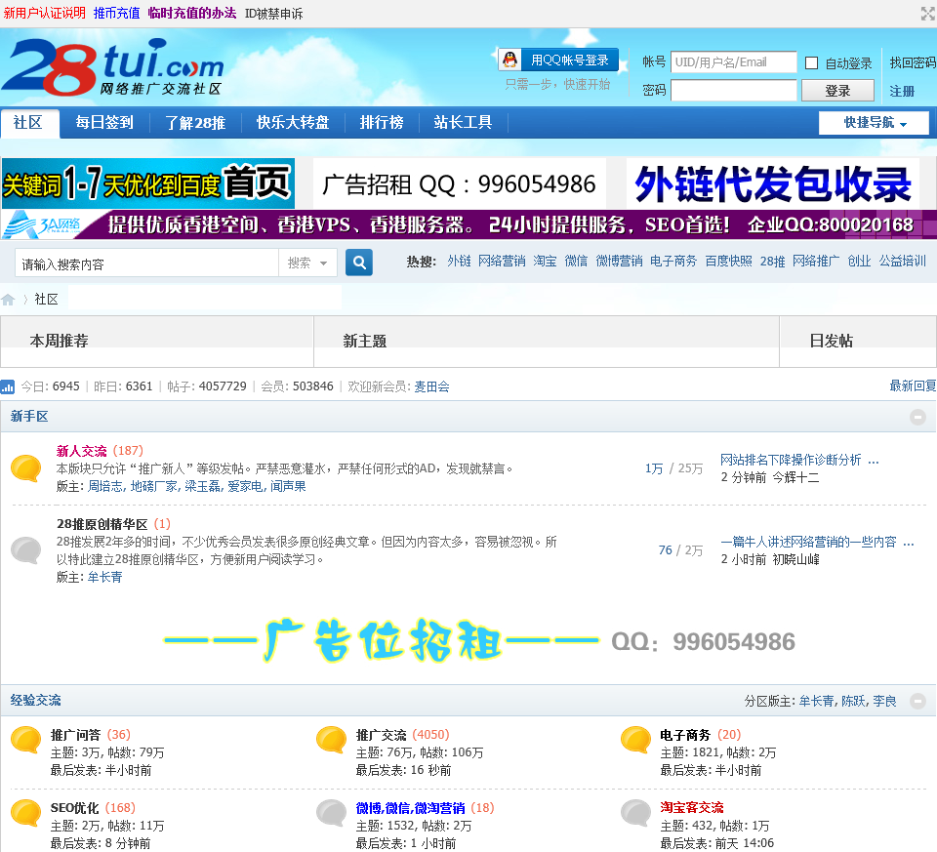Screen dimensions: 937x852
Task: Focus the 密码 password input field
Action: coord(733,90)
